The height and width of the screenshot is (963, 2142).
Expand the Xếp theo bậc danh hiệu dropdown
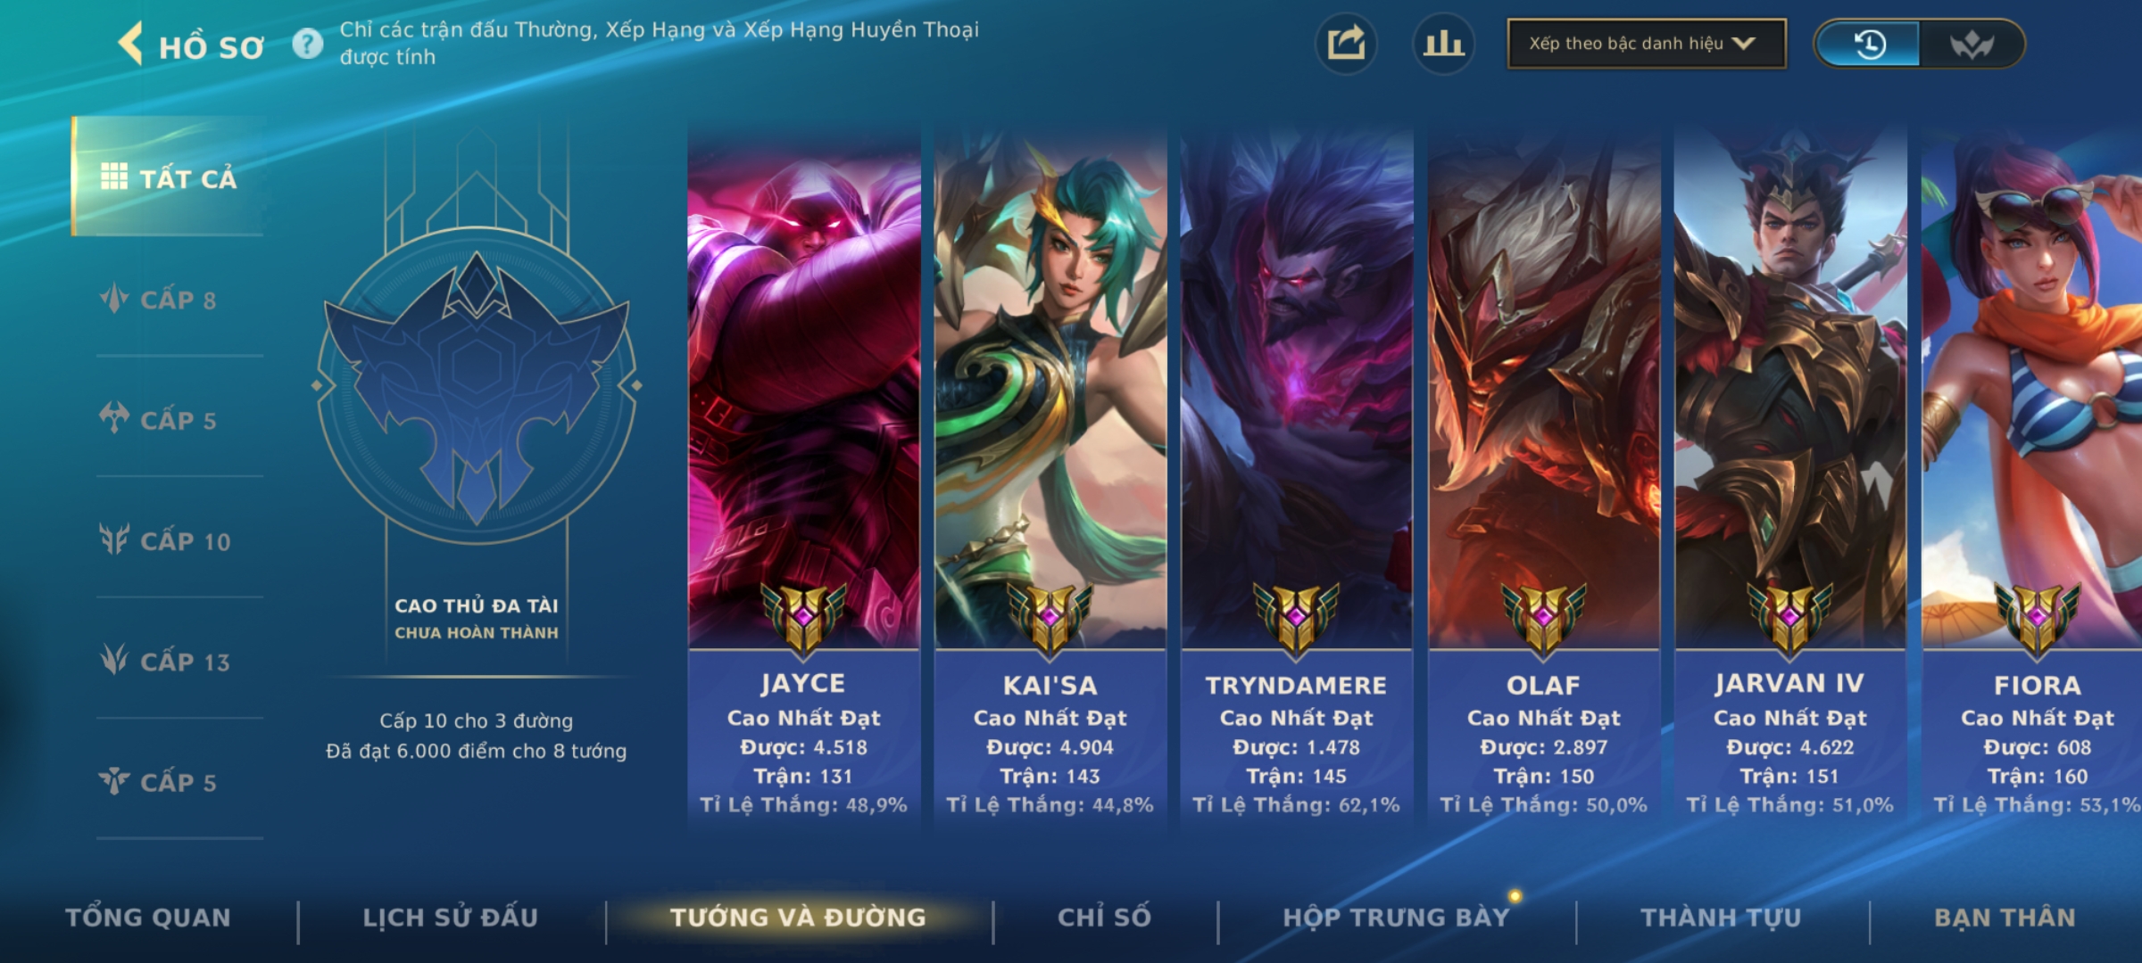coord(1647,44)
